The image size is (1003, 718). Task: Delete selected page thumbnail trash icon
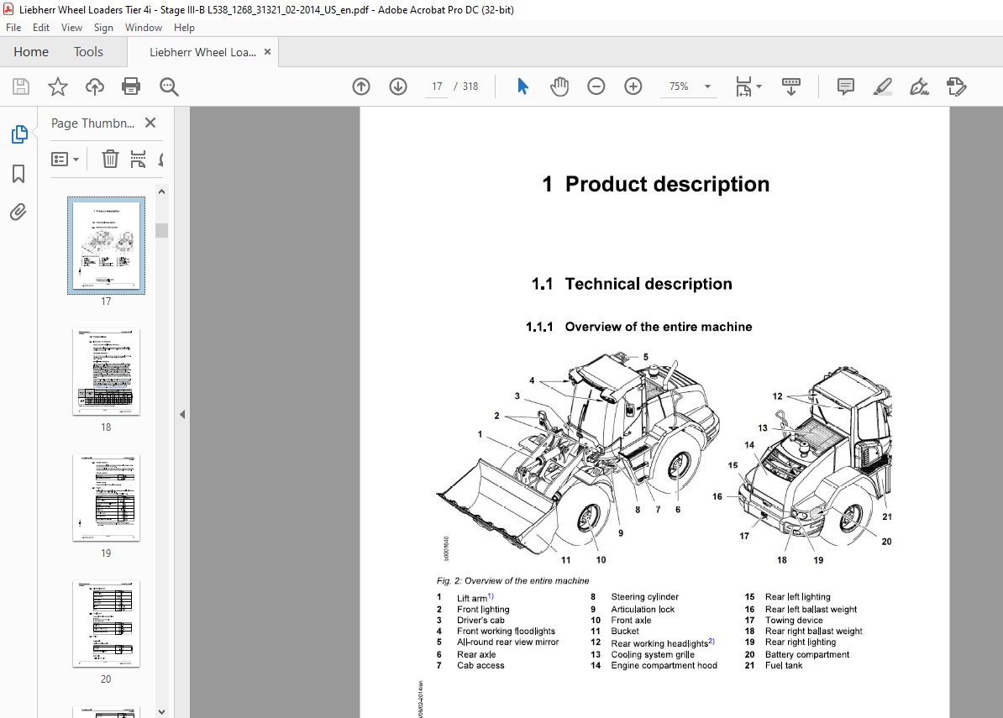click(x=110, y=159)
